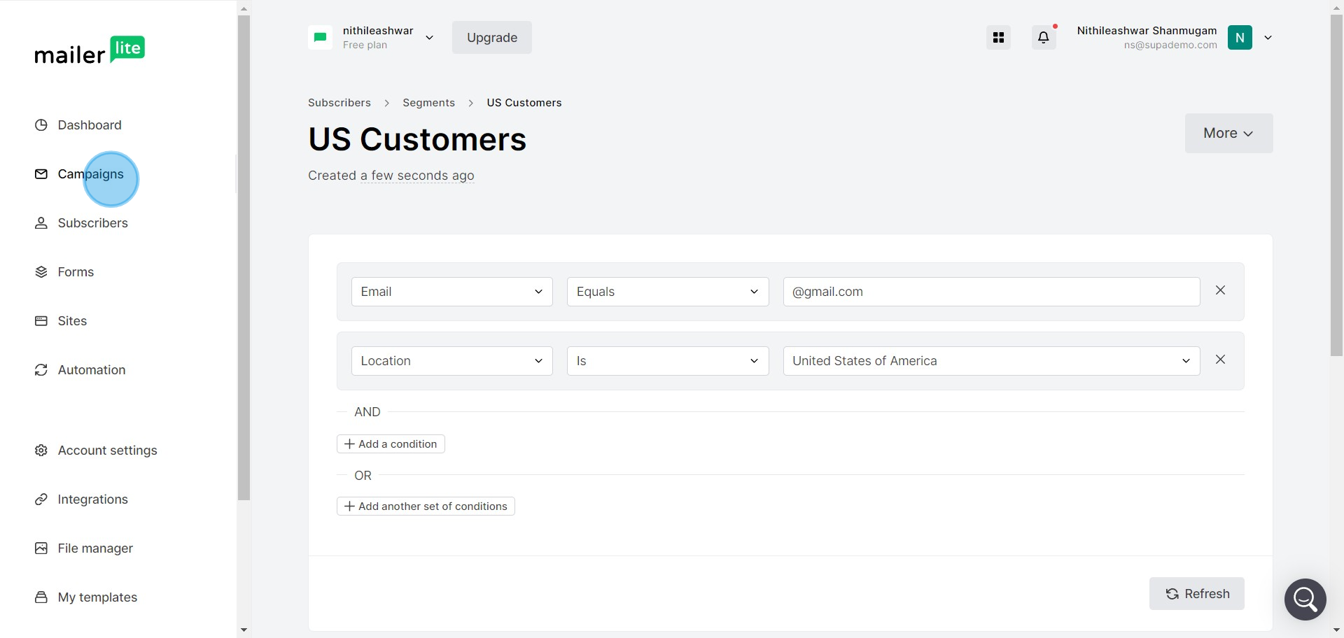Open Forms in the sidebar
The height and width of the screenshot is (638, 1344).
point(64,272)
